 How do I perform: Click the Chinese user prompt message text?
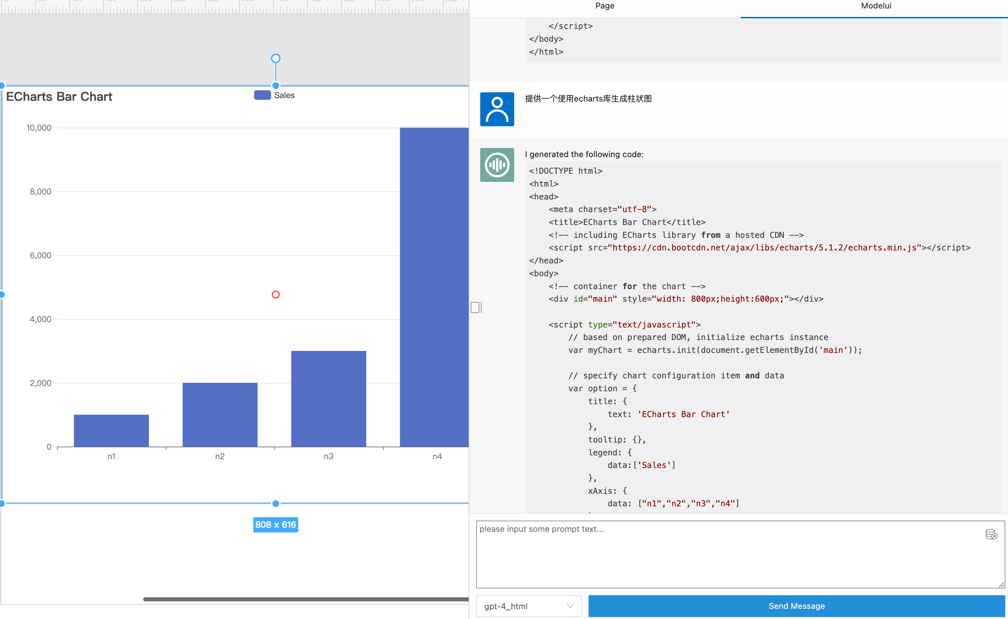point(588,99)
